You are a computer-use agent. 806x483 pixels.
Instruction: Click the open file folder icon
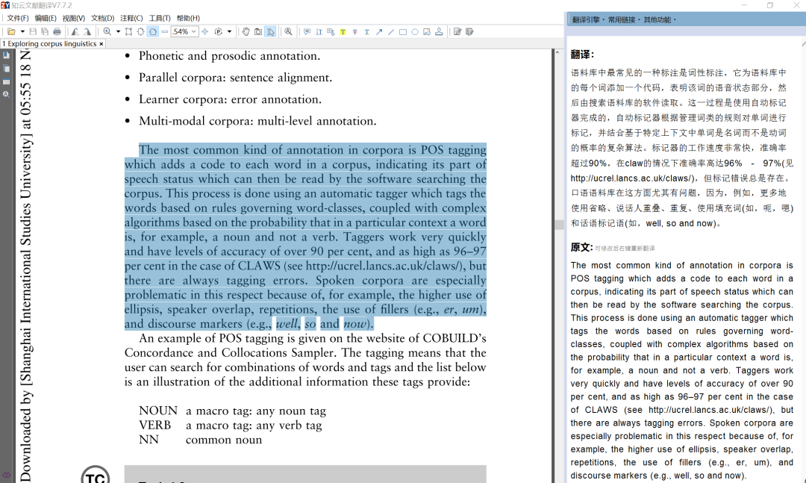11,32
